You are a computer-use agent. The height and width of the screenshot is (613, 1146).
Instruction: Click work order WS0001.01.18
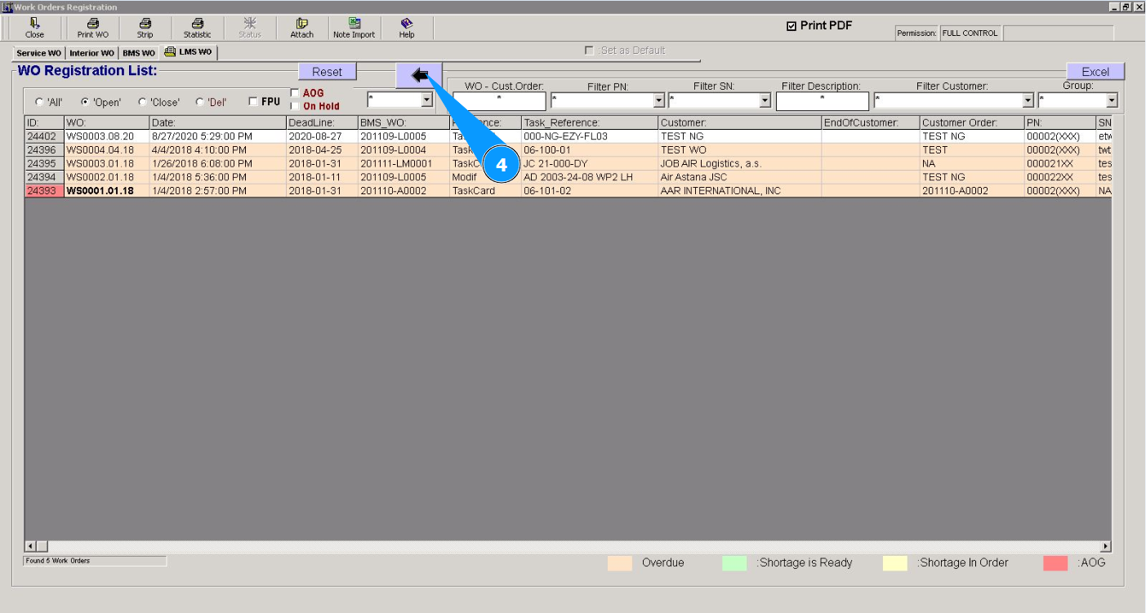tap(100, 191)
